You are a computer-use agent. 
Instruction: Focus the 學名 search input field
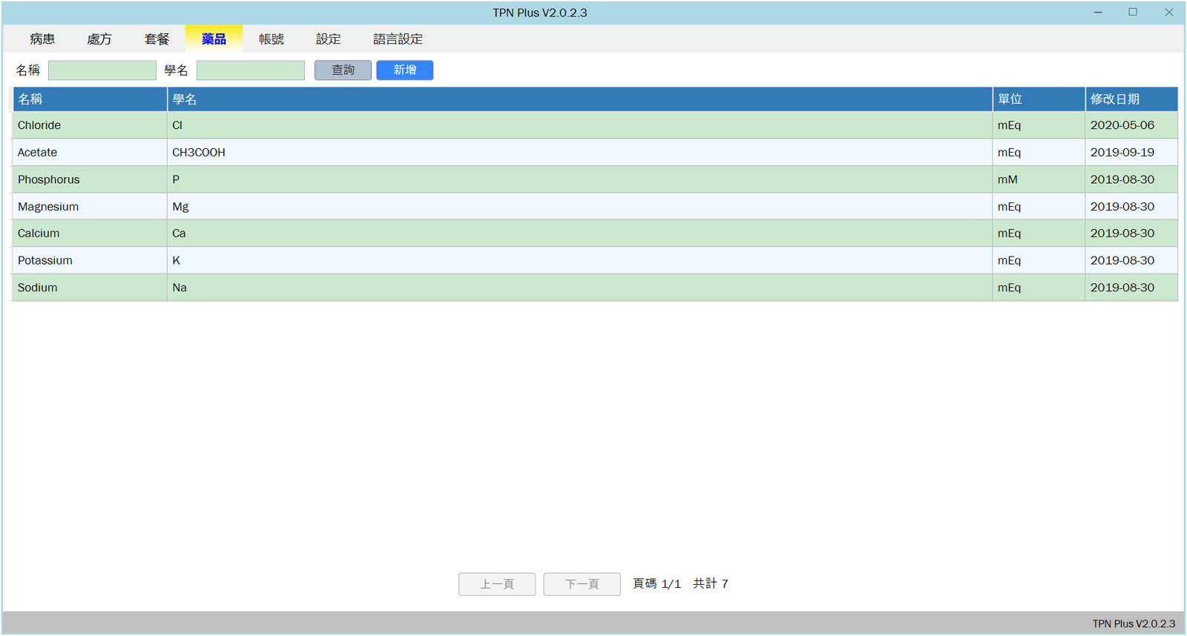pyautogui.click(x=251, y=70)
